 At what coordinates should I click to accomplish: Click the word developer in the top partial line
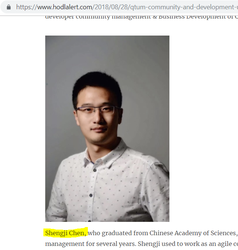click(x=60, y=17)
